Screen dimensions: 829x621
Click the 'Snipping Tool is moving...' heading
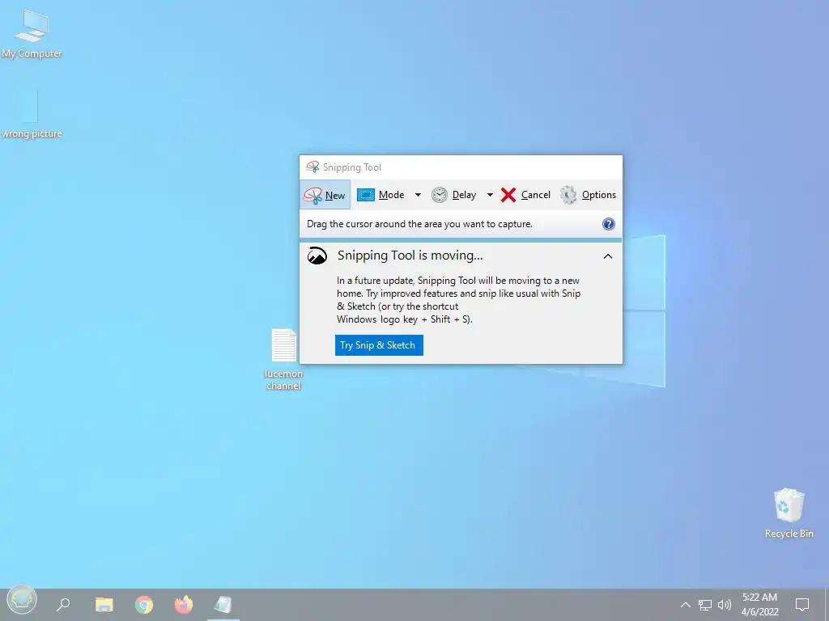tap(410, 256)
